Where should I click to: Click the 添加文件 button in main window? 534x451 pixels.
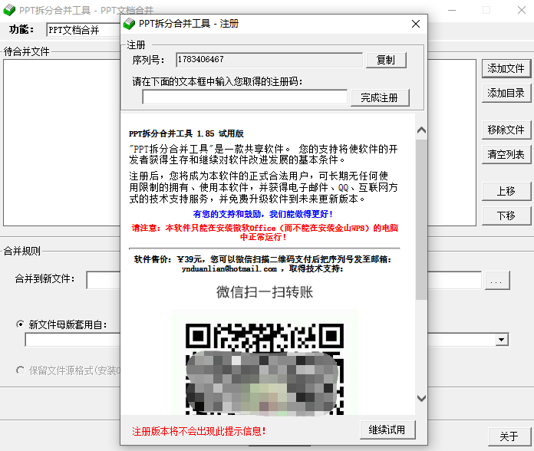[x=506, y=69]
